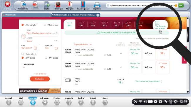Check the Trajet direct box
This screenshot has width=191, height=107.
[23, 54]
